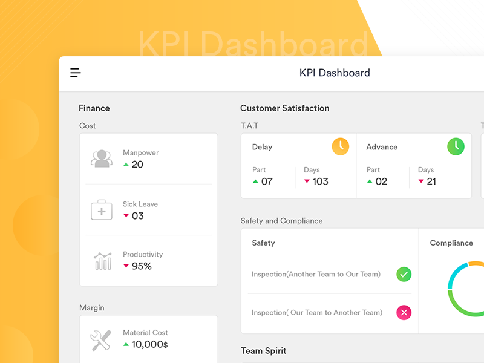Click the Material Cost 10,000$ value
The height and width of the screenshot is (363, 484).
point(149,344)
